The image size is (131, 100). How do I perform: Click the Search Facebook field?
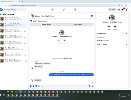(15, 9)
